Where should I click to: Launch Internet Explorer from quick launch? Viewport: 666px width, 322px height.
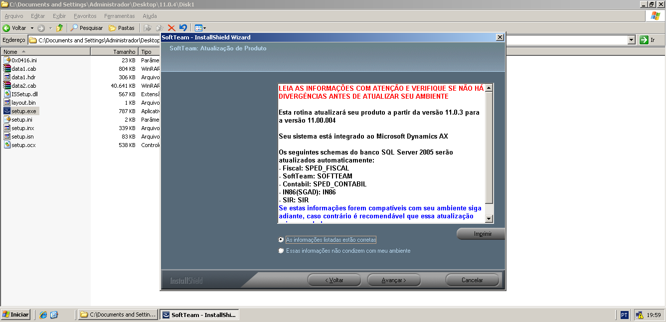[x=43, y=315]
